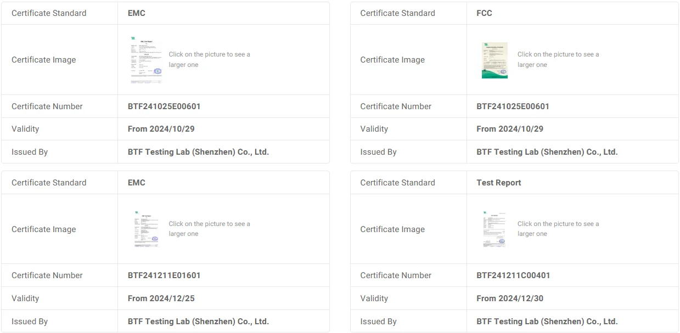Select the FCC card's certificate number BTF241025E00601
The image size is (680, 333).
513,106
